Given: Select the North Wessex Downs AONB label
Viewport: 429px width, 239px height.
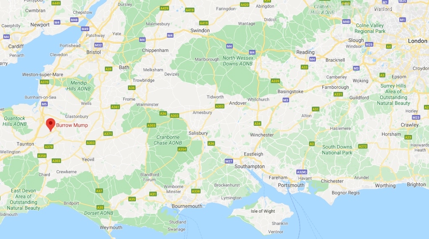Looking at the screenshot, I should [x=238, y=61].
